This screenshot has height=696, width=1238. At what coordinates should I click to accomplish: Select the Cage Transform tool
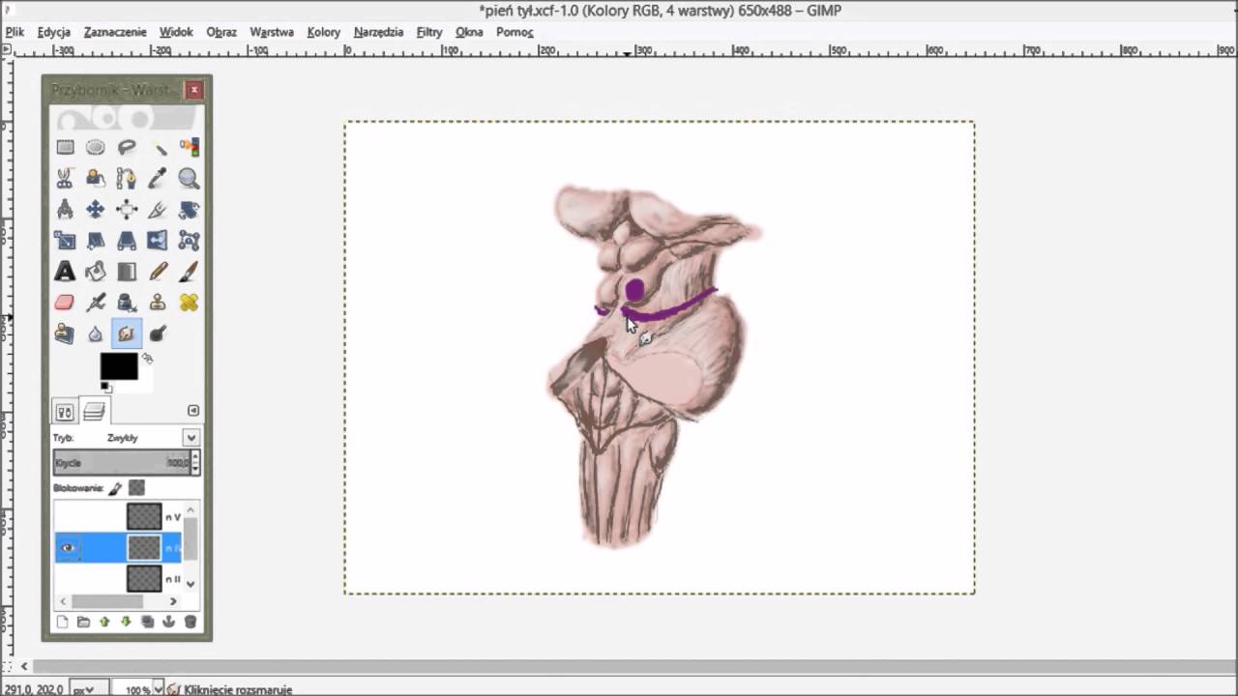tap(189, 240)
